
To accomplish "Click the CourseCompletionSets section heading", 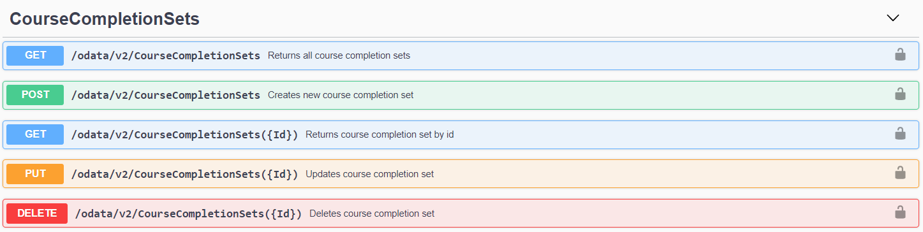I will [x=105, y=19].
